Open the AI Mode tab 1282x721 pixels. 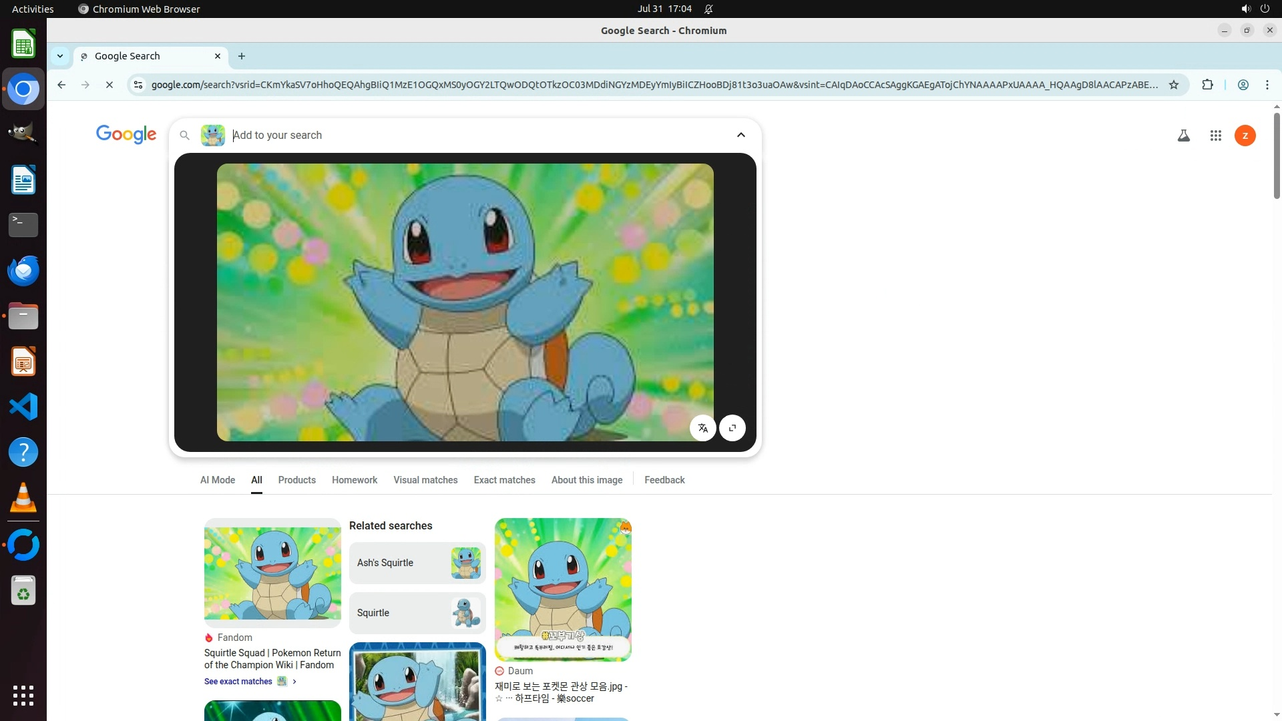(217, 480)
